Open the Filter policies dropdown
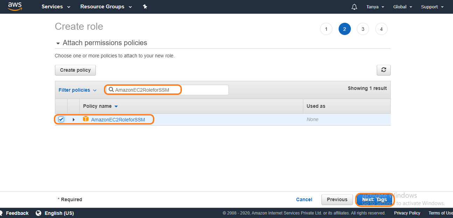 tap(77, 90)
